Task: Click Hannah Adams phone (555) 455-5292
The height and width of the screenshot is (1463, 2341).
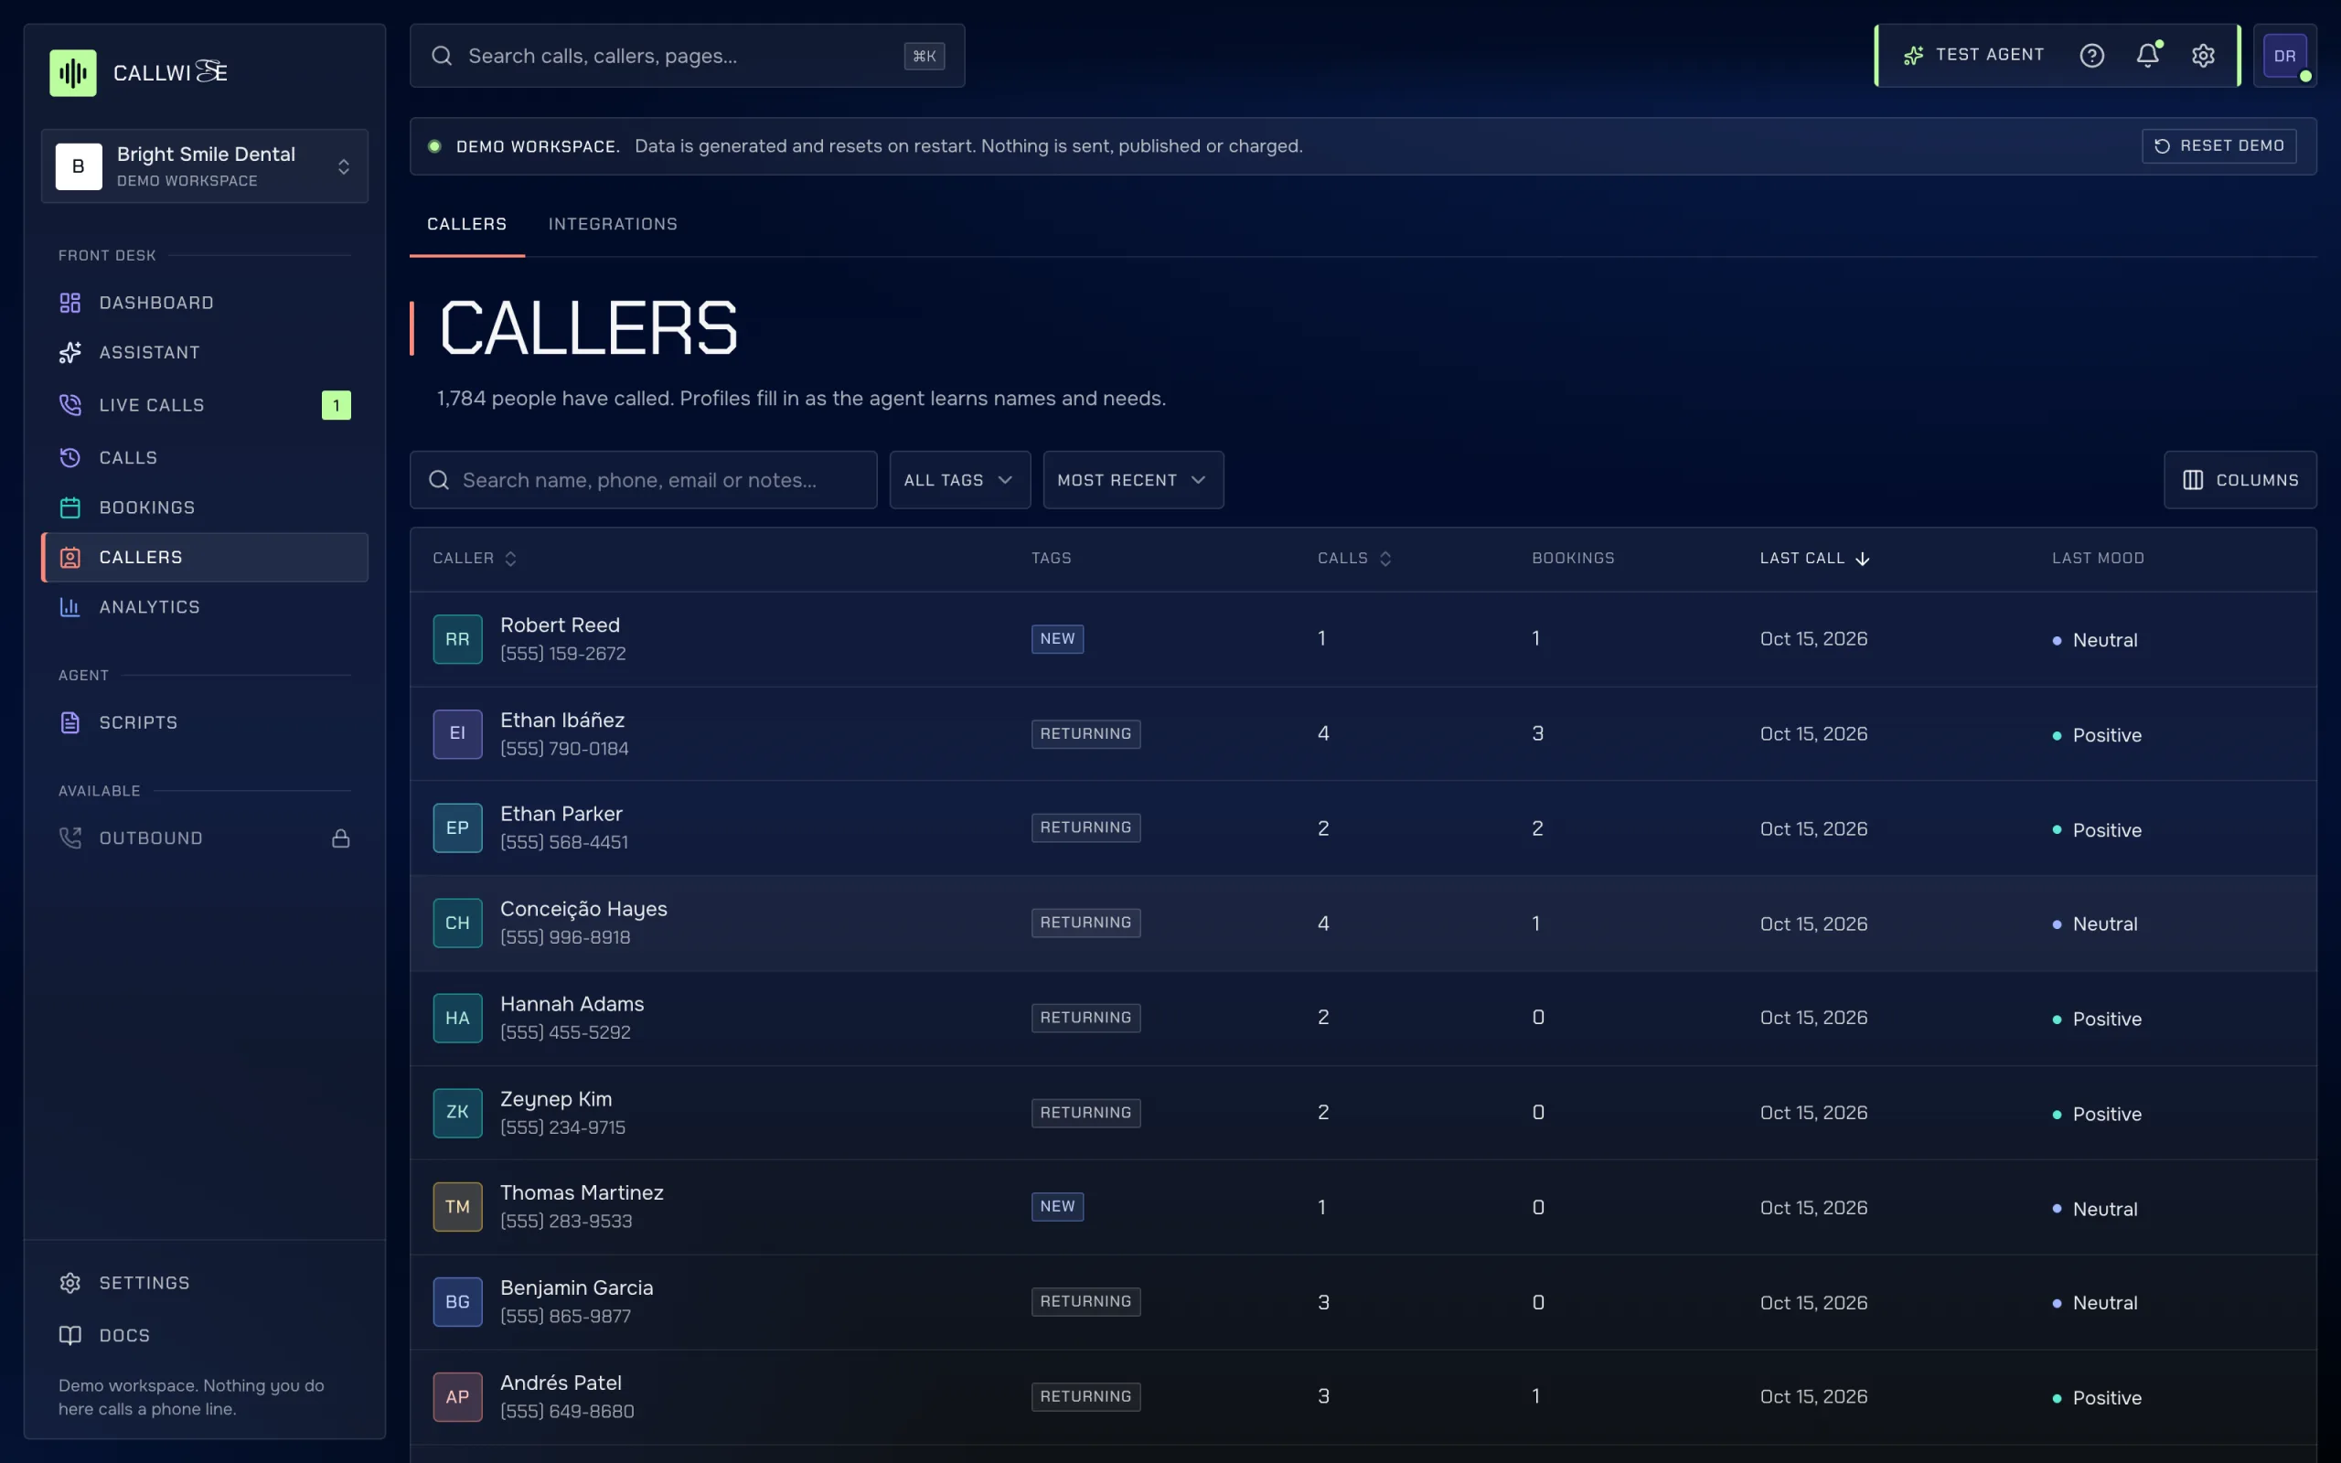Action: click(565, 1032)
